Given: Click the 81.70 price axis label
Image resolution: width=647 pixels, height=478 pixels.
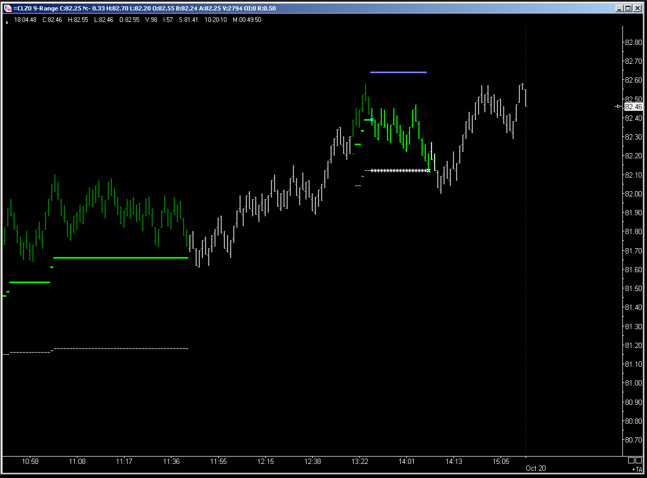Looking at the screenshot, I should 633,251.
